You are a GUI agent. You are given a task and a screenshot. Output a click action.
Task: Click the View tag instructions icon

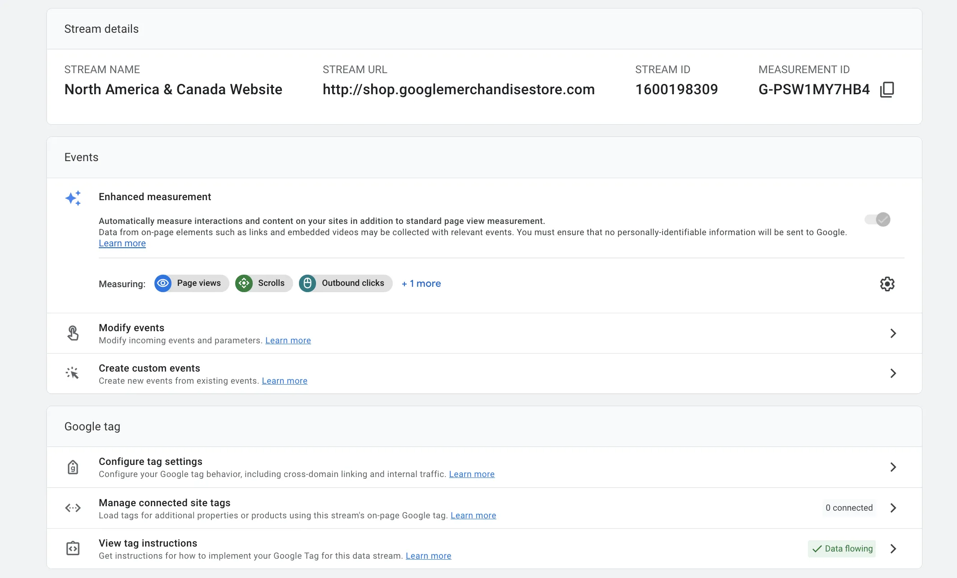coord(73,548)
